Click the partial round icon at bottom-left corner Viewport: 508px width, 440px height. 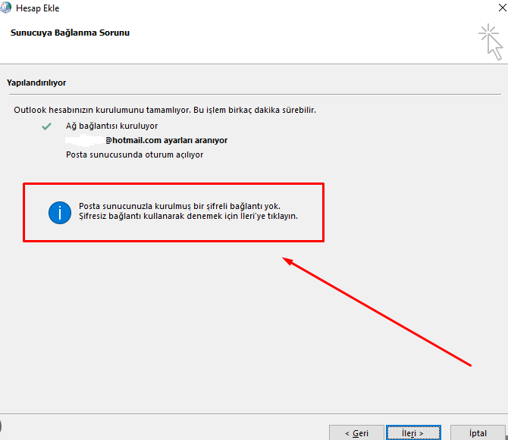2,429
